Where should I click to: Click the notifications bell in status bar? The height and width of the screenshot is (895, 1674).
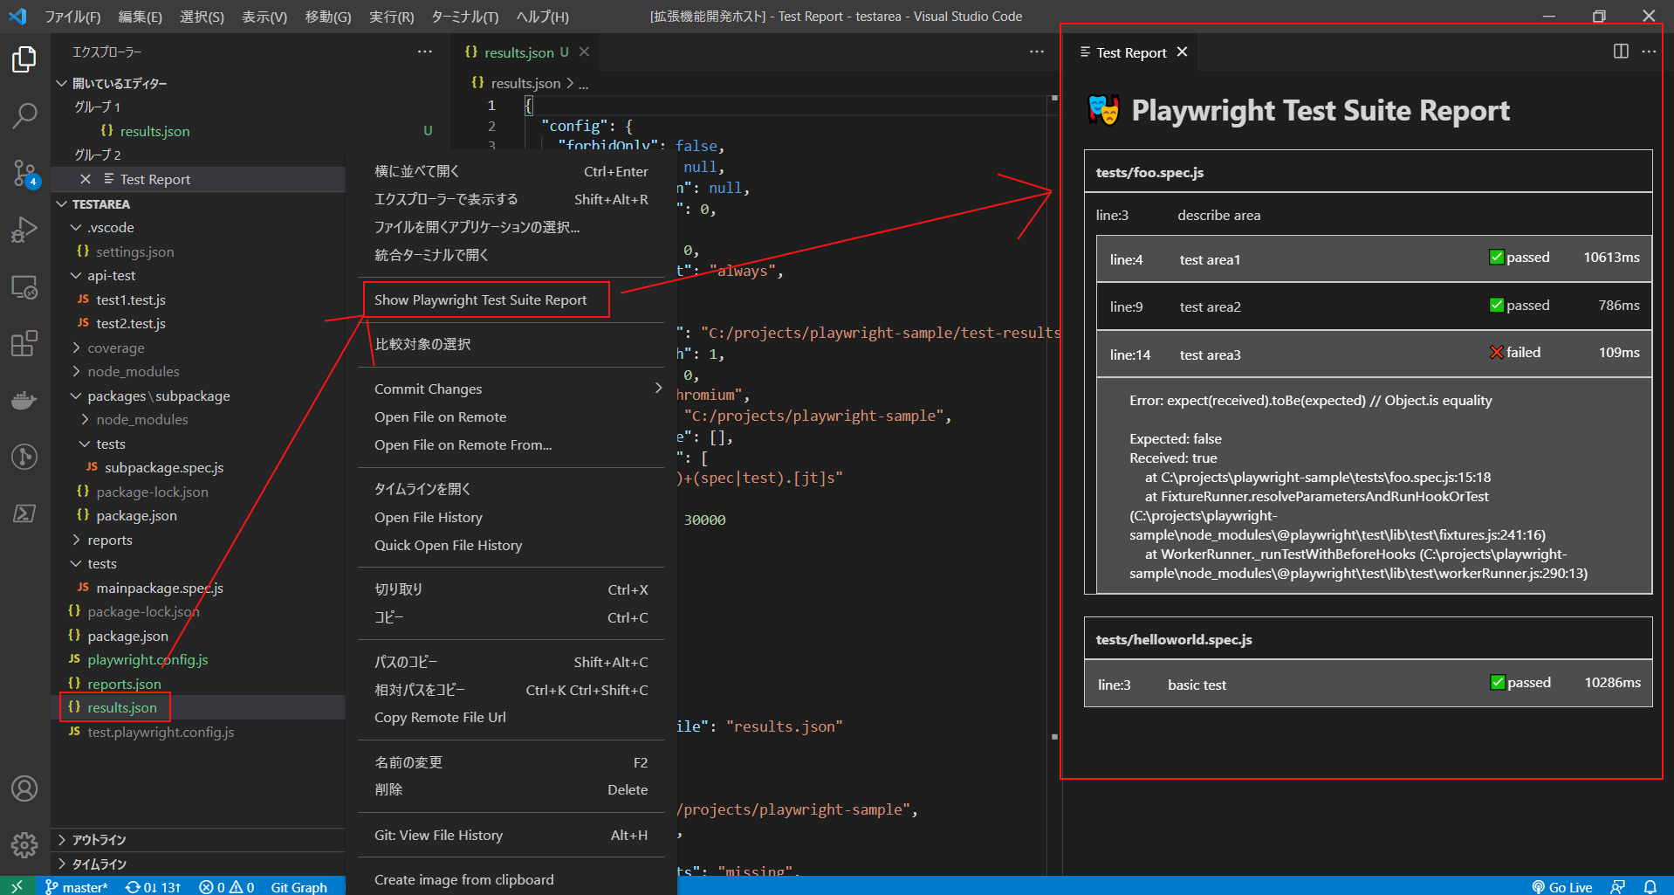[1650, 886]
